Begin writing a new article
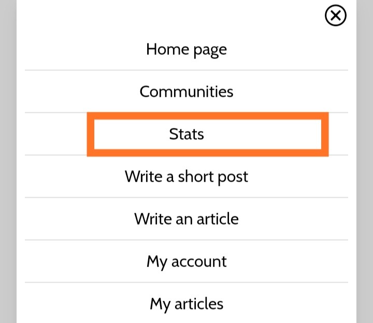The width and height of the screenshot is (373, 323). (x=187, y=219)
